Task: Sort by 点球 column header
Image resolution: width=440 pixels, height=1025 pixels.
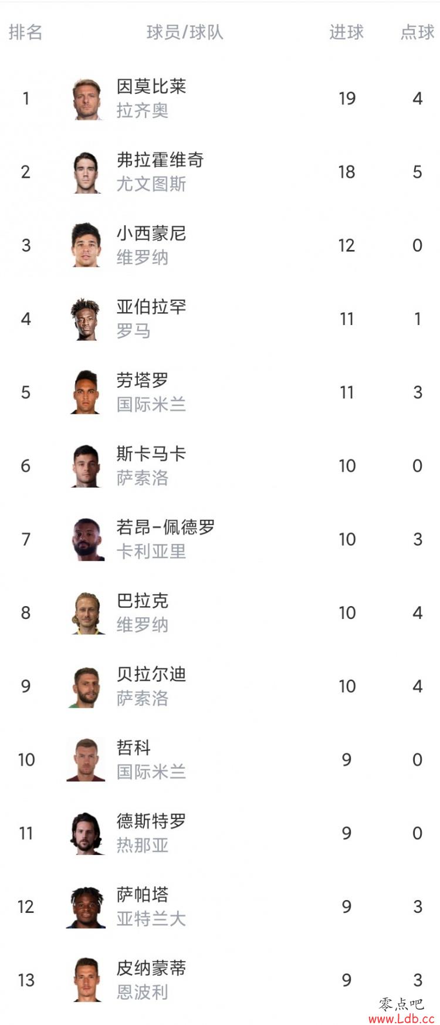Action: click(x=418, y=32)
